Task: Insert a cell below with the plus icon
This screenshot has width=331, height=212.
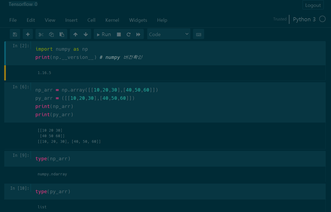Action: point(28,34)
